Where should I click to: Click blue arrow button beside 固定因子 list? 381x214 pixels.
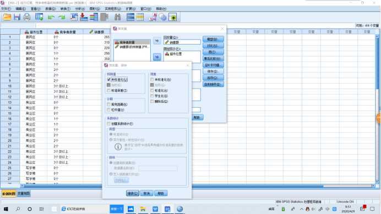coord(157,57)
